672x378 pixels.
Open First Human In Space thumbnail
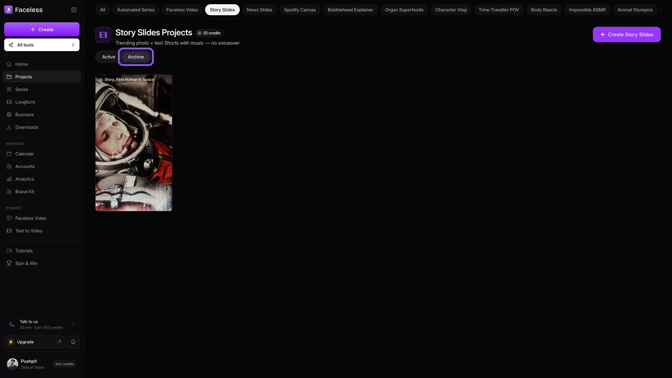pos(134,143)
